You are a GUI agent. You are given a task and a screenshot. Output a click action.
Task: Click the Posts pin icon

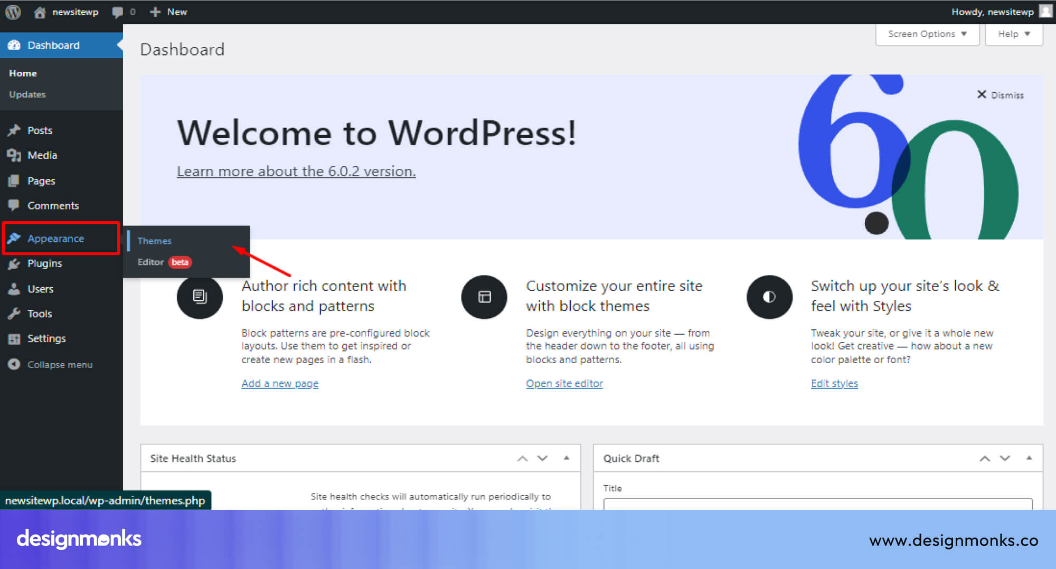click(x=14, y=130)
